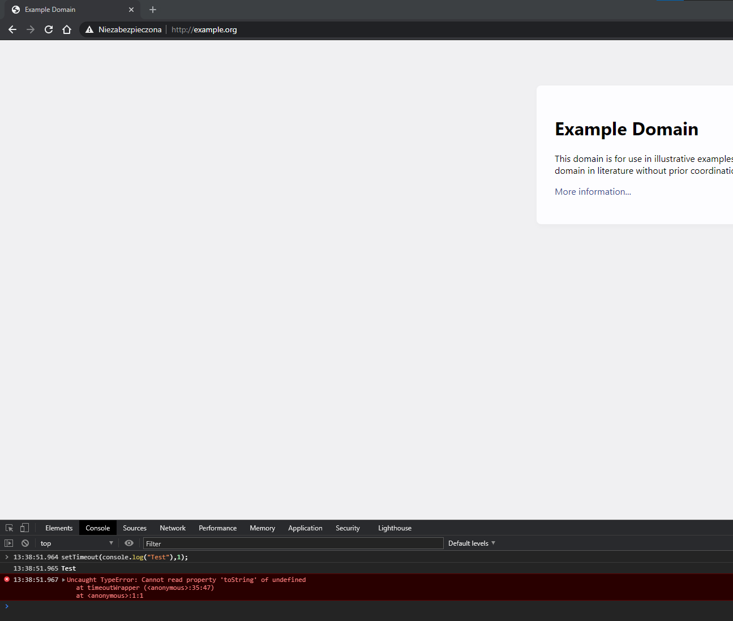Type in the console Filter field
The image size is (733, 621).
point(293,543)
